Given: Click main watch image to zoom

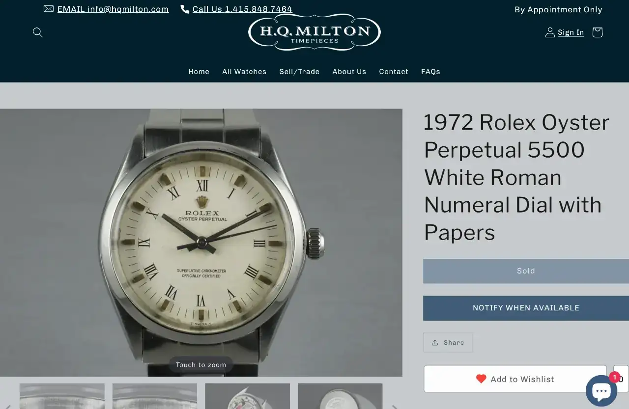Looking at the screenshot, I should click(x=201, y=243).
